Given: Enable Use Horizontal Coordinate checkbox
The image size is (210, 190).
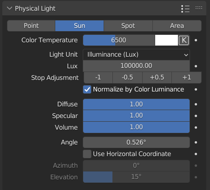Looking at the screenshot, I should [87, 154].
